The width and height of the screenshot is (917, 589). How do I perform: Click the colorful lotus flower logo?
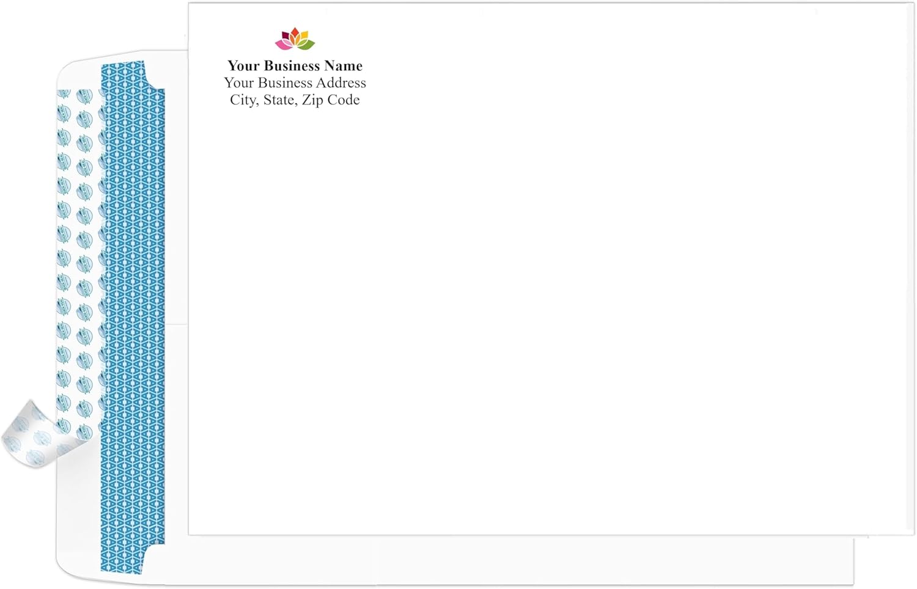pos(295,38)
